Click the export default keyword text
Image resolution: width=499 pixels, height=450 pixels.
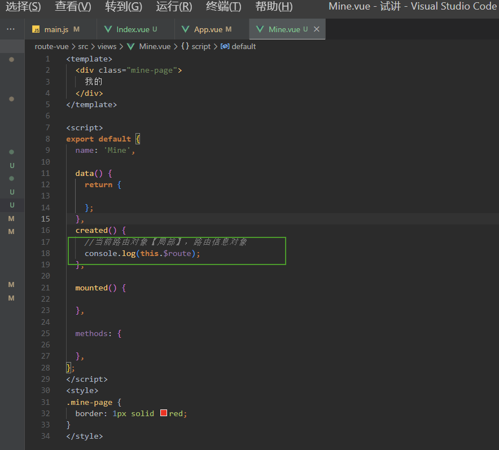tap(98, 139)
